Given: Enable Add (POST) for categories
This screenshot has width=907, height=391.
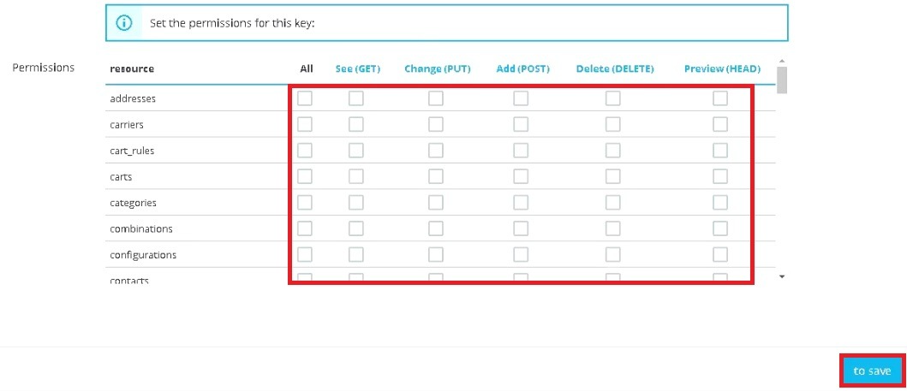Looking at the screenshot, I should tap(521, 202).
